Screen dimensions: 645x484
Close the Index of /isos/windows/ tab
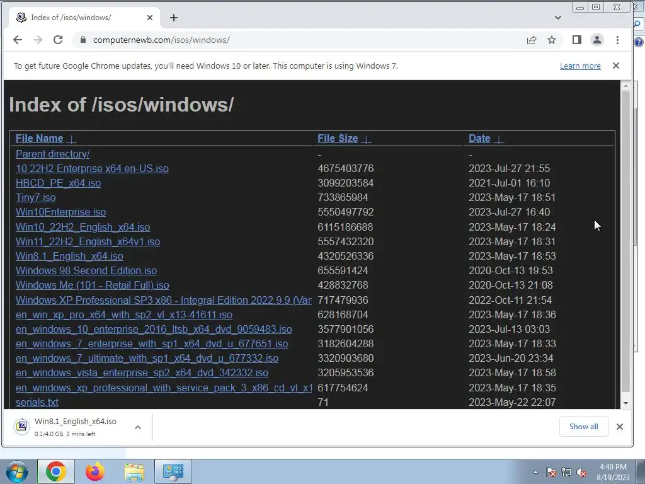(150, 18)
